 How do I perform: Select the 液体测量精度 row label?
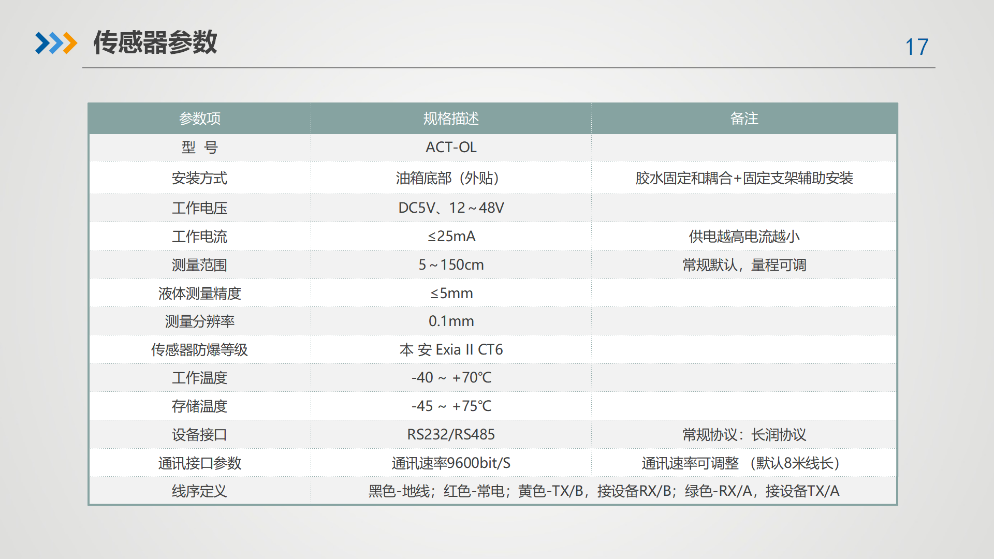200,293
